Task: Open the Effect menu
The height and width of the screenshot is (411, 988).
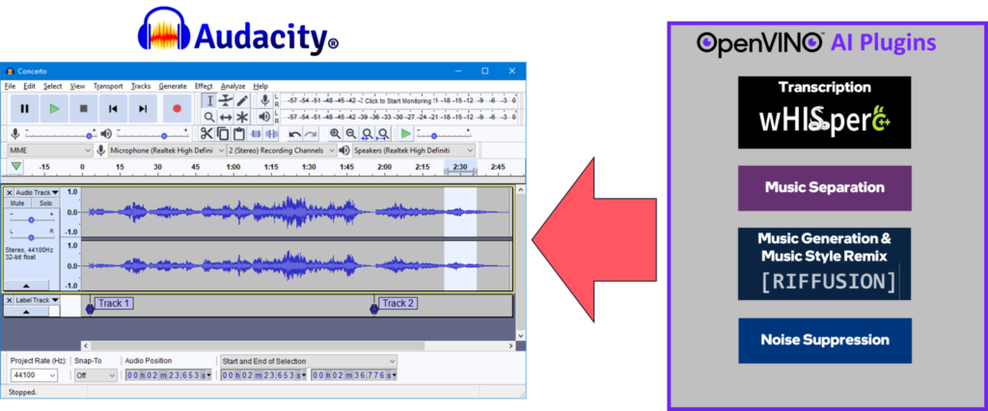Action: (x=203, y=86)
